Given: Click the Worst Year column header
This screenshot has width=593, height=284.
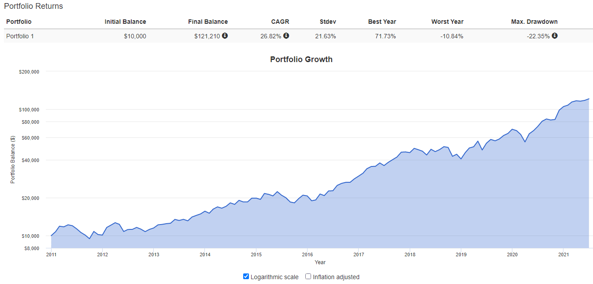Looking at the screenshot, I should tap(447, 22).
